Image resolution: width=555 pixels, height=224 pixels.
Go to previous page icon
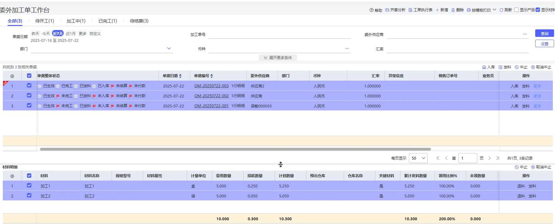coord(446,158)
